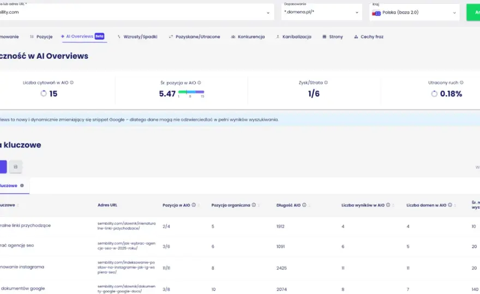Viewport: 480px width, 294px height.
Task: Click info icon beside Śr. pozycja w AIO
Action: click(199, 83)
